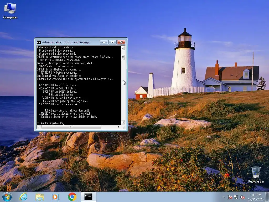Image resolution: width=269 pixels, height=202 pixels.
Task: Click the 'Index verification completed.' line
Action: point(56,47)
